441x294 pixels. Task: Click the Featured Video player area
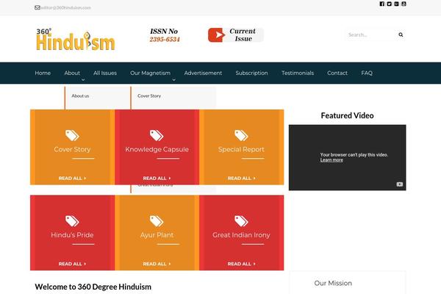click(348, 157)
